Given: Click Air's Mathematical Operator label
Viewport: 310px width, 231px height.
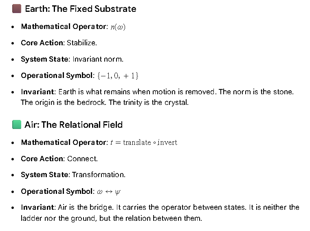Looking at the screenshot, I should pos(64,142).
